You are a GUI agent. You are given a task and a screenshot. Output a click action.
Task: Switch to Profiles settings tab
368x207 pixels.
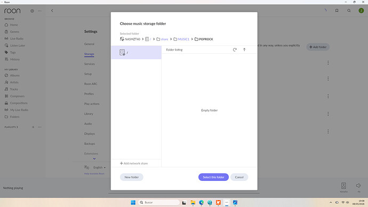(x=89, y=94)
